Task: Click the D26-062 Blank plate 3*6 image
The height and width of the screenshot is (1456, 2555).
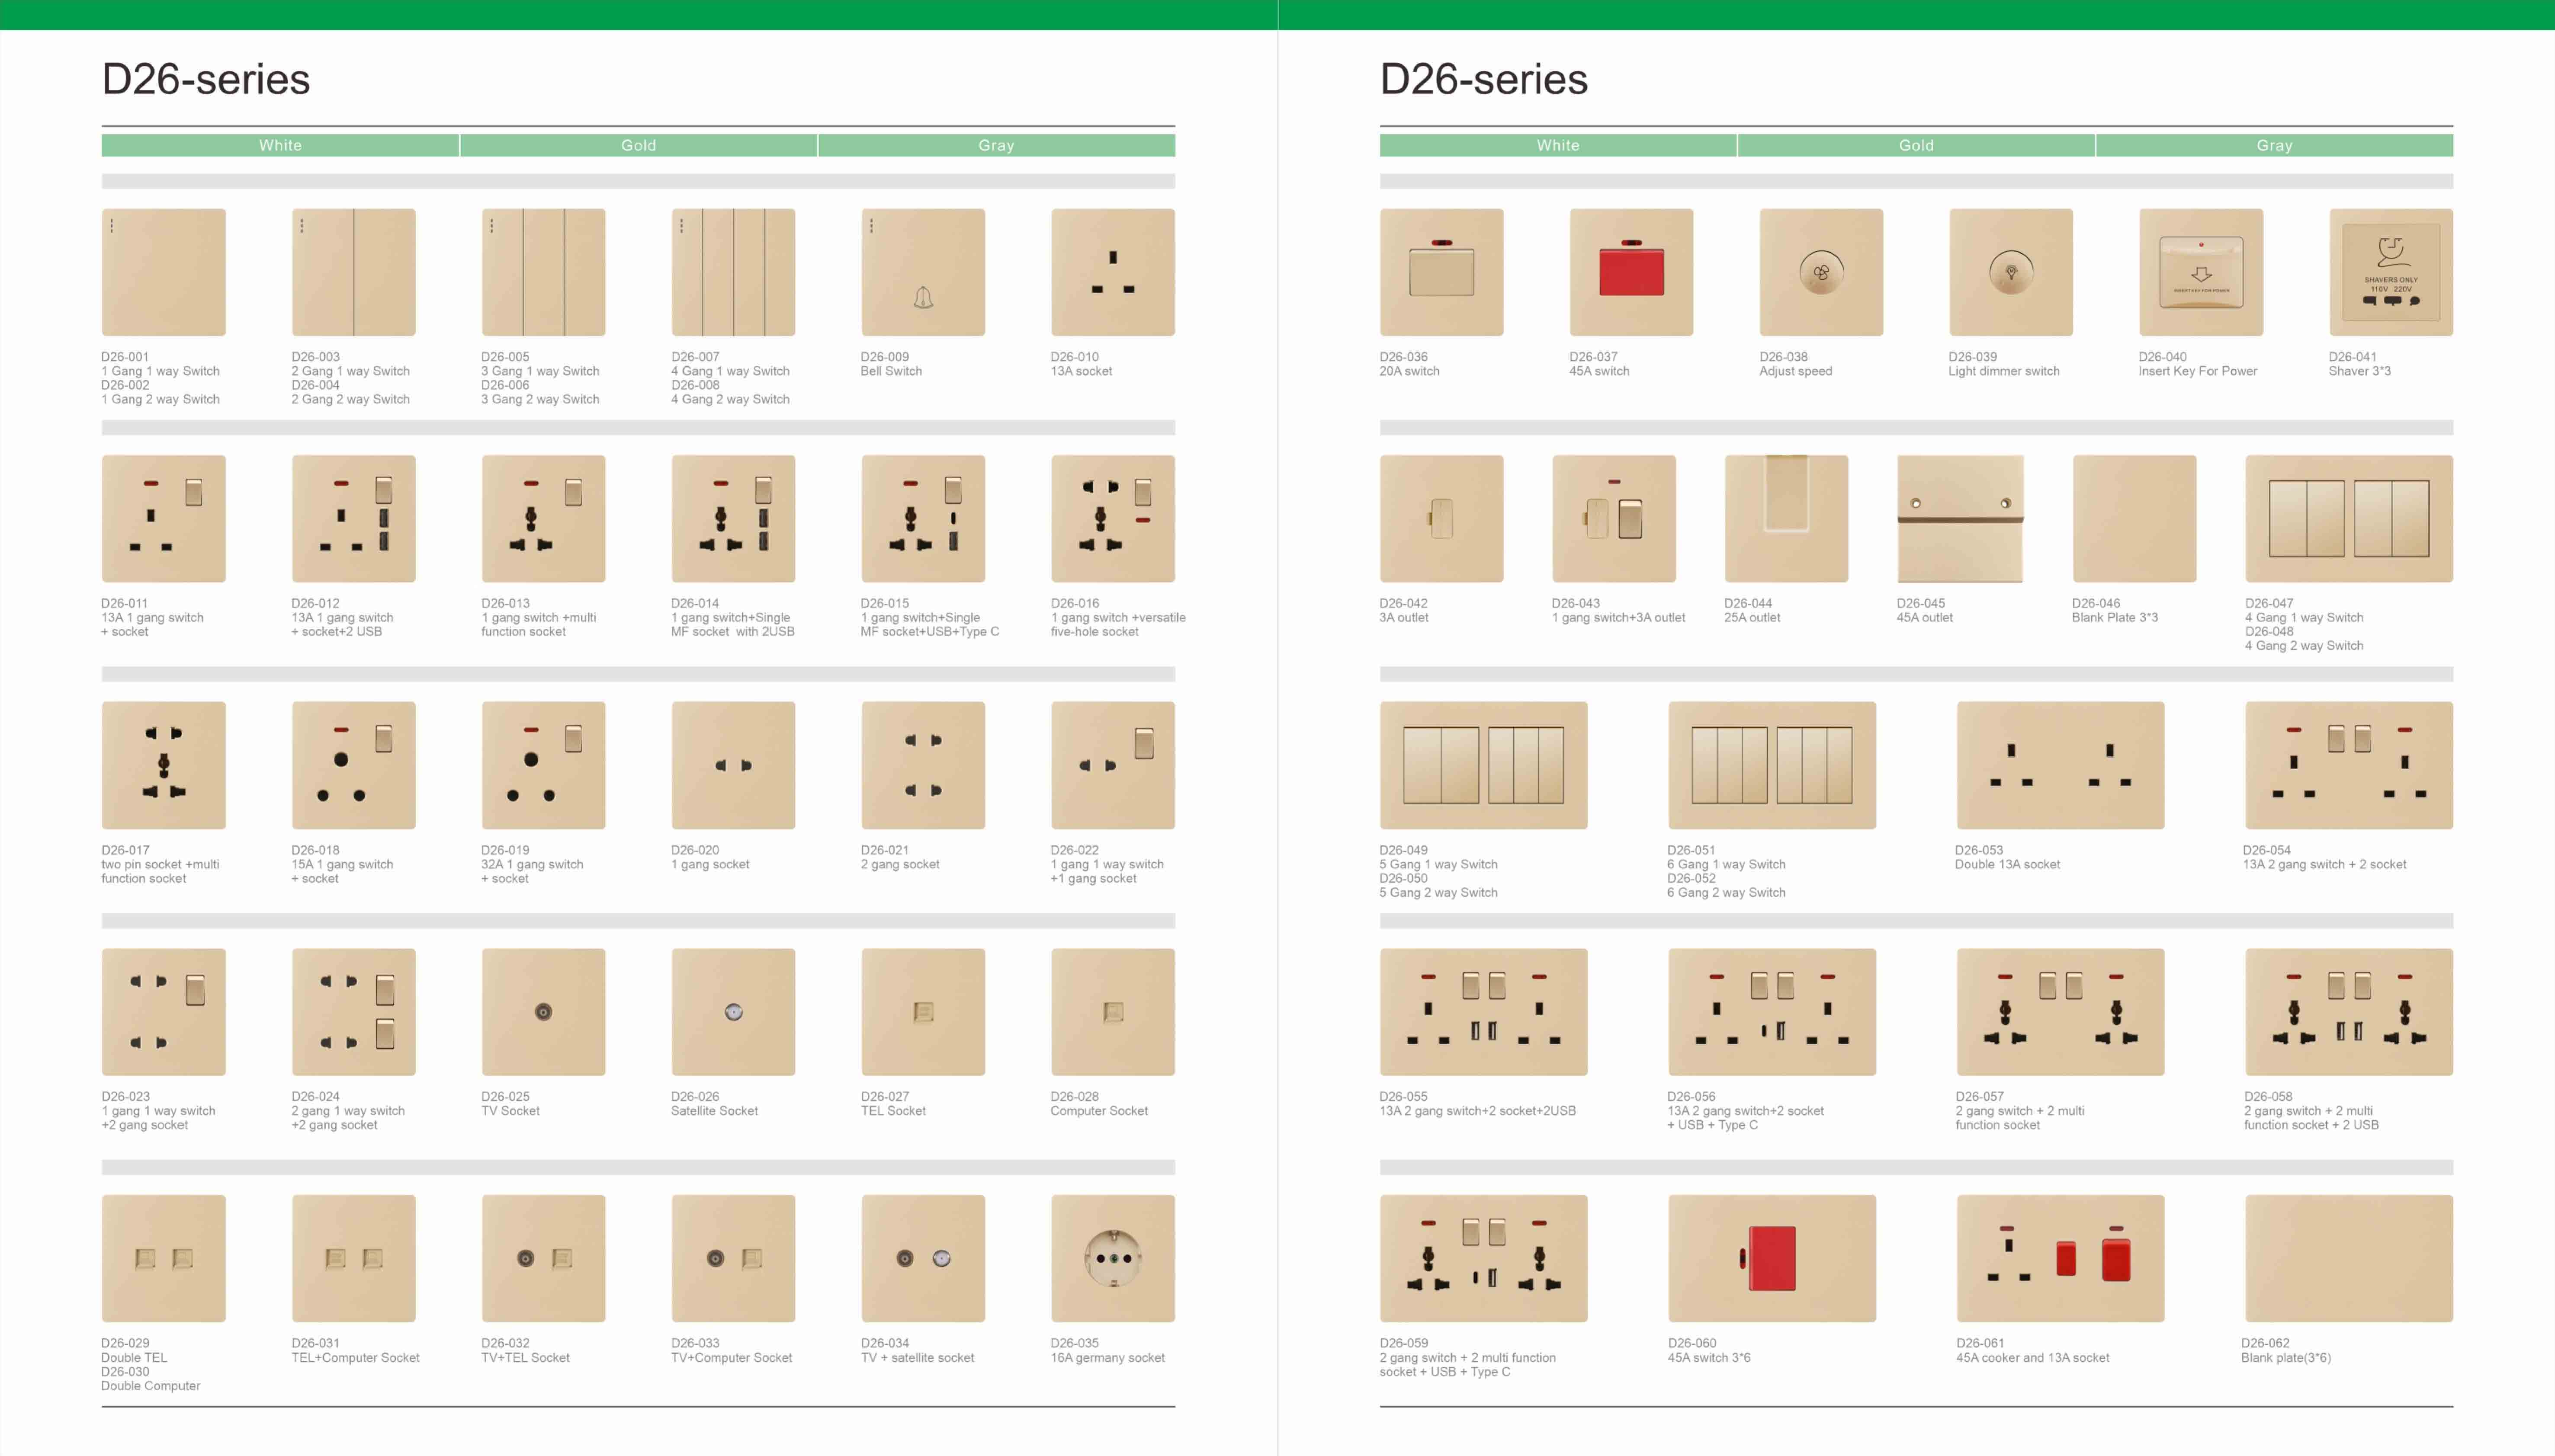Action: pos(2349,1258)
